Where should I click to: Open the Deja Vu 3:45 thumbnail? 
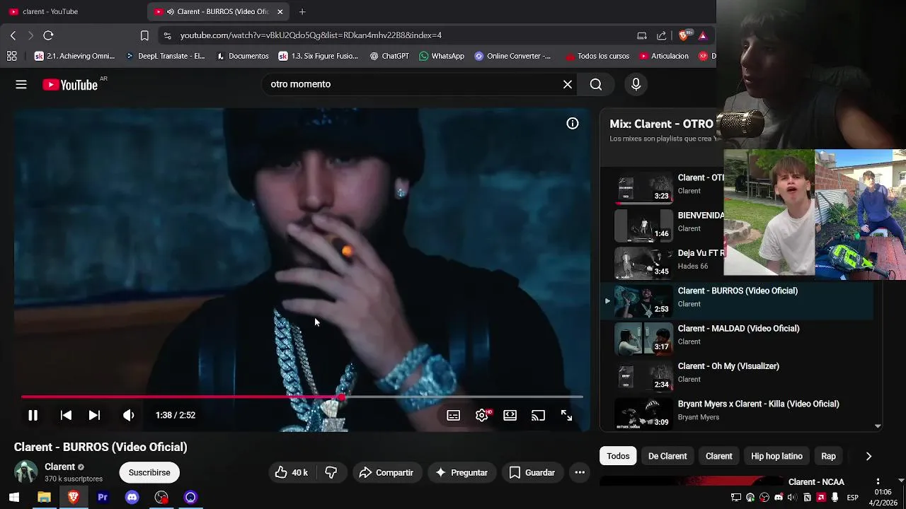click(643, 263)
